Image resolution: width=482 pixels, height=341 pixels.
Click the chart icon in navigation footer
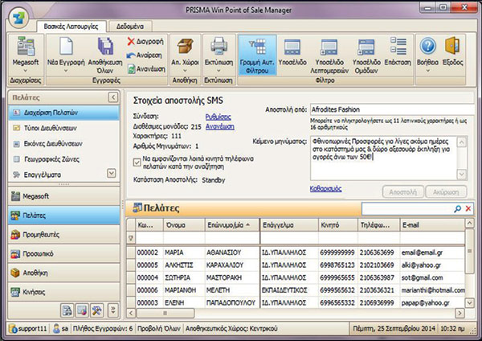tap(82, 310)
